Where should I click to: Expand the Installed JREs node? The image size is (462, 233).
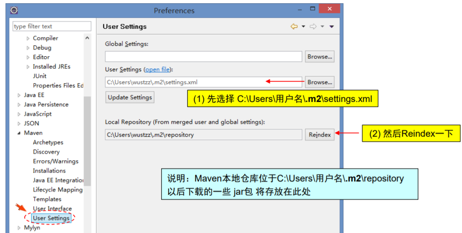pyautogui.click(x=28, y=67)
